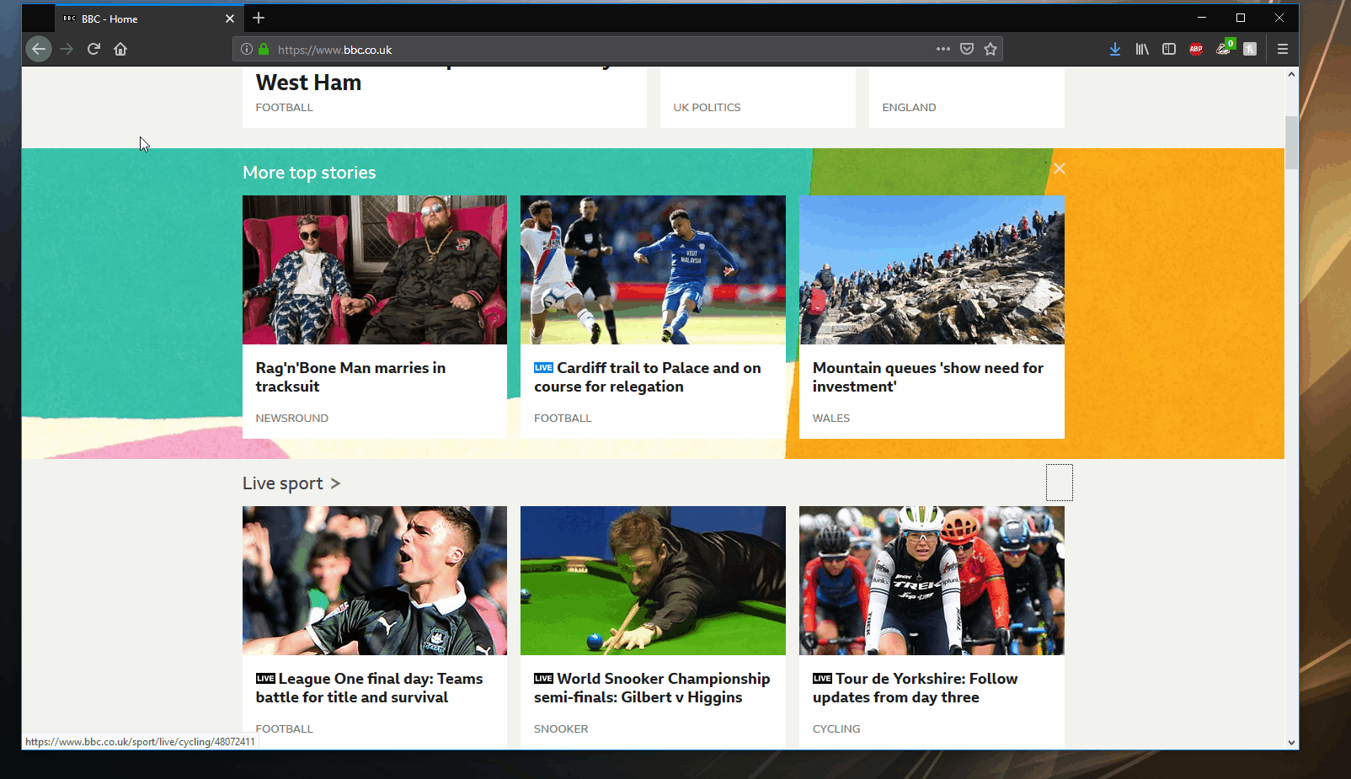Click the snooker championship photo

coord(653,580)
